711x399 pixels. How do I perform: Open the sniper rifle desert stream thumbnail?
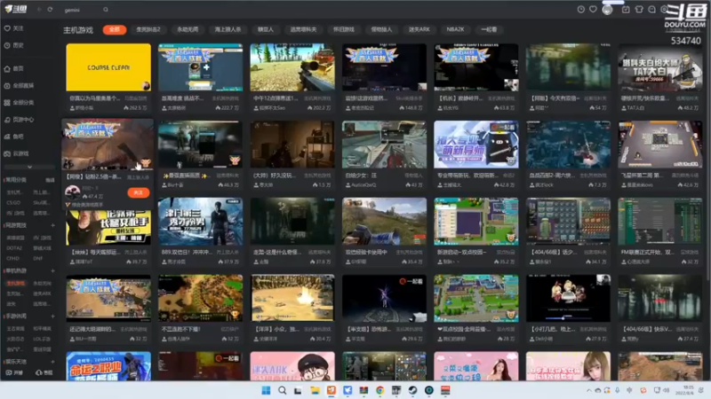tap(292, 67)
